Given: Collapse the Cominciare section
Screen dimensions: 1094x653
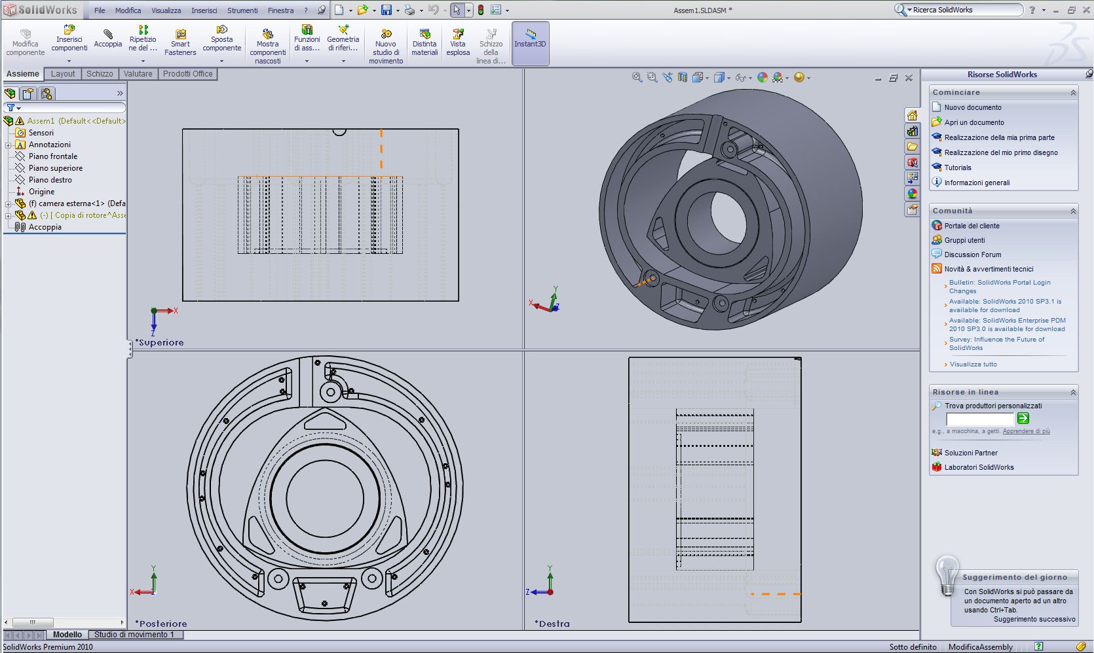Looking at the screenshot, I should tap(1073, 93).
